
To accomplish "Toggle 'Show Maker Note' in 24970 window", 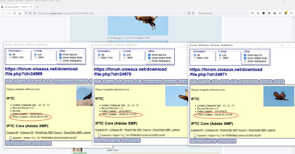I will [149, 58].
